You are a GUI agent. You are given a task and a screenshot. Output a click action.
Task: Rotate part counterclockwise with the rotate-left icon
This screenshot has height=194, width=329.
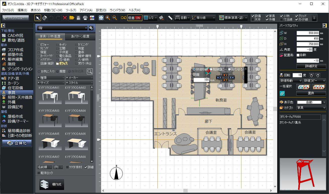[311, 75]
